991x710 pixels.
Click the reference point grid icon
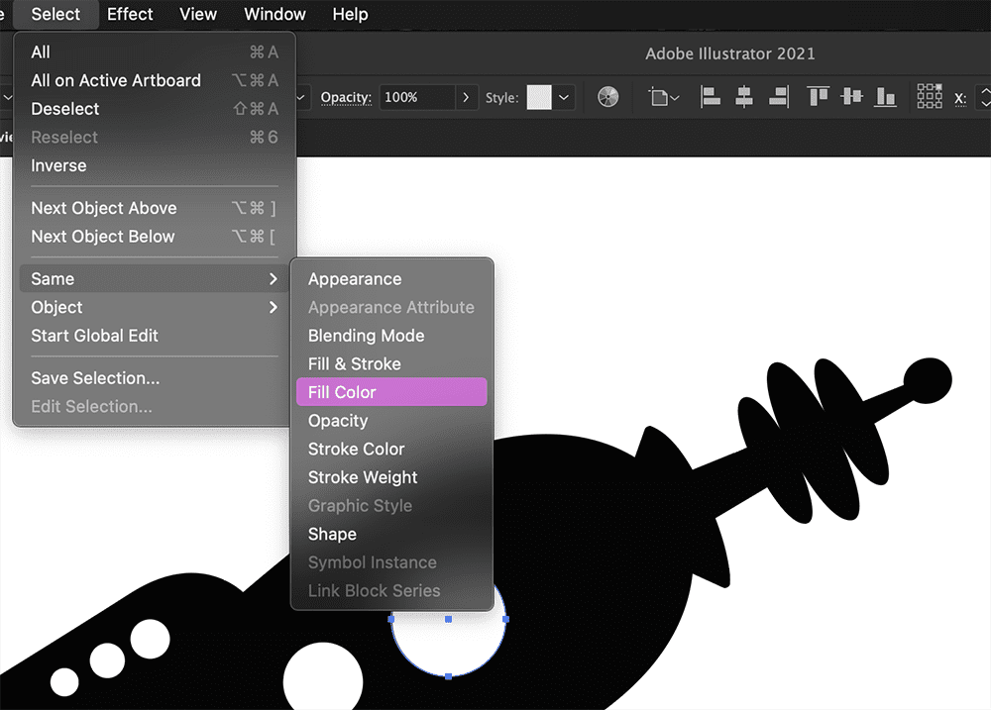coord(930,96)
